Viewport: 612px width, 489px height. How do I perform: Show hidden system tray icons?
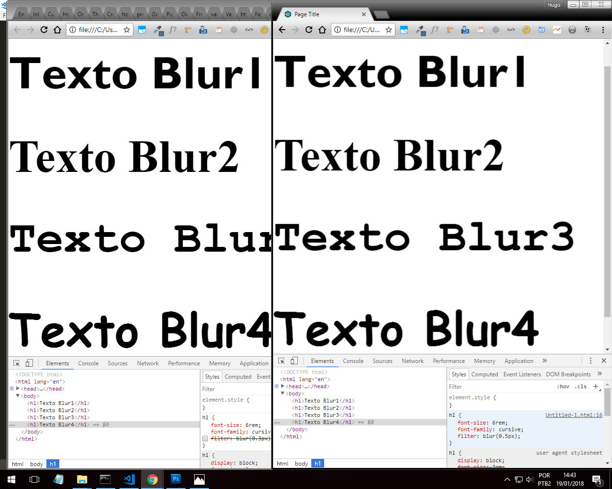click(507, 479)
